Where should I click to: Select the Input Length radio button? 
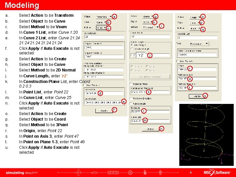132,45
